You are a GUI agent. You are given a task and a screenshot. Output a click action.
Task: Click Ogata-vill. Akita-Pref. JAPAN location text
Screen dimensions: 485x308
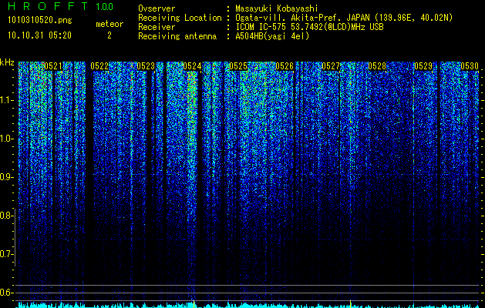tap(344, 18)
